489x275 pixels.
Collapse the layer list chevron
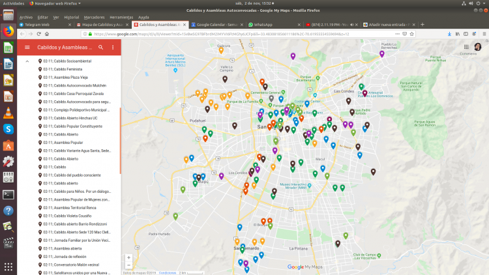[27, 61]
